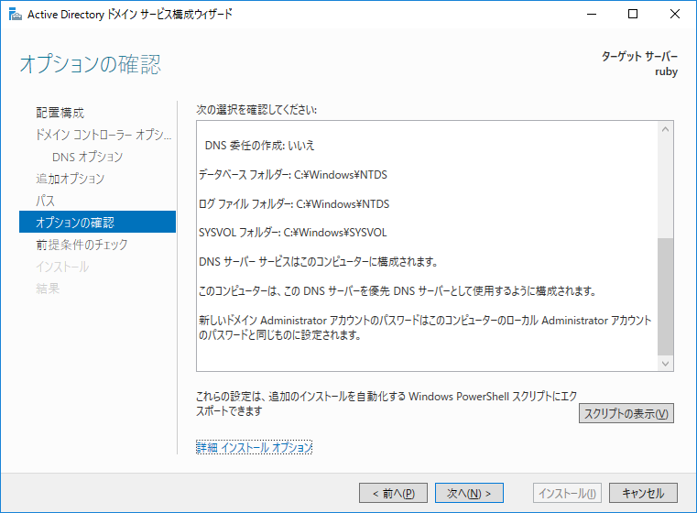Click scrollbar up arrow in review box
Image resolution: width=697 pixels, height=513 pixels.
666,129
